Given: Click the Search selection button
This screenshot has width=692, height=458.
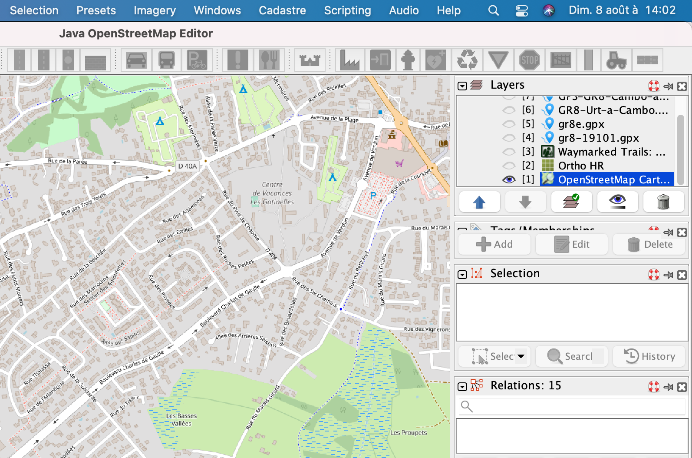Looking at the screenshot, I should pyautogui.click(x=572, y=356).
